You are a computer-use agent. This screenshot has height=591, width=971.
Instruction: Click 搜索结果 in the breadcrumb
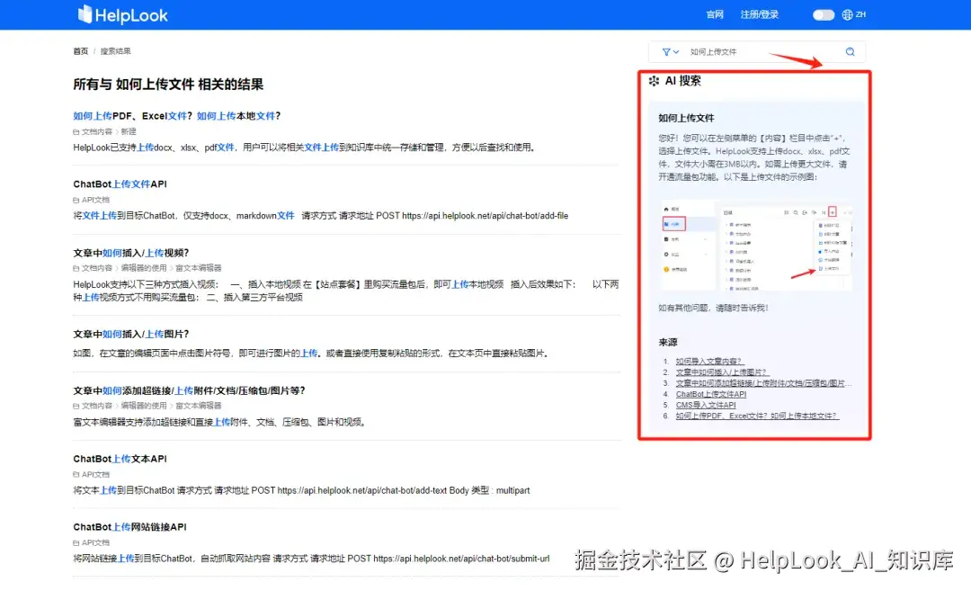[x=115, y=51]
